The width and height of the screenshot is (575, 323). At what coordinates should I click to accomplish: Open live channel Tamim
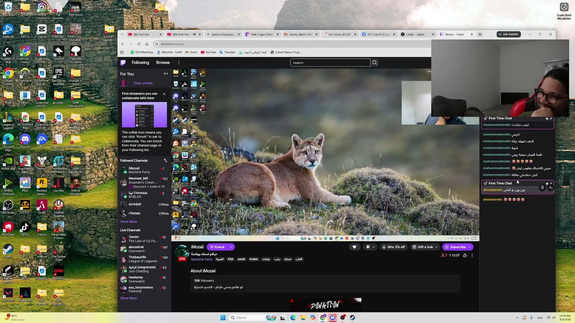(x=144, y=239)
